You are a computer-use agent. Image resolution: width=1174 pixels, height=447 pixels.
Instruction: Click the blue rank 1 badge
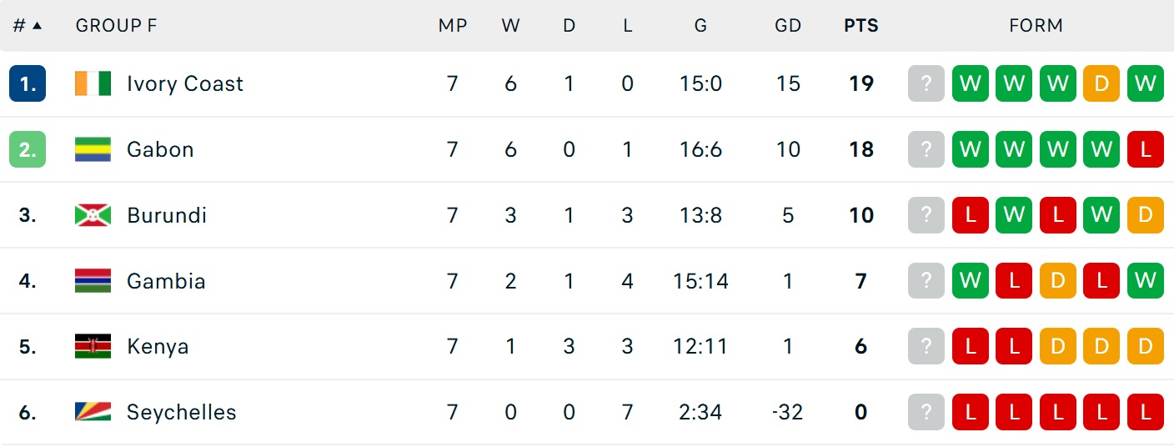pyautogui.click(x=28, y=83)
